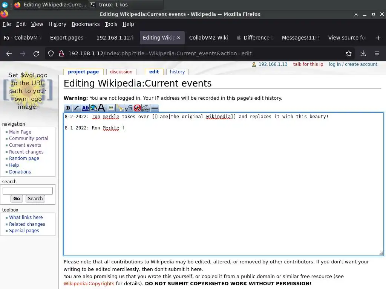Close the Editing Wikipedia tab

pos(179,38)
